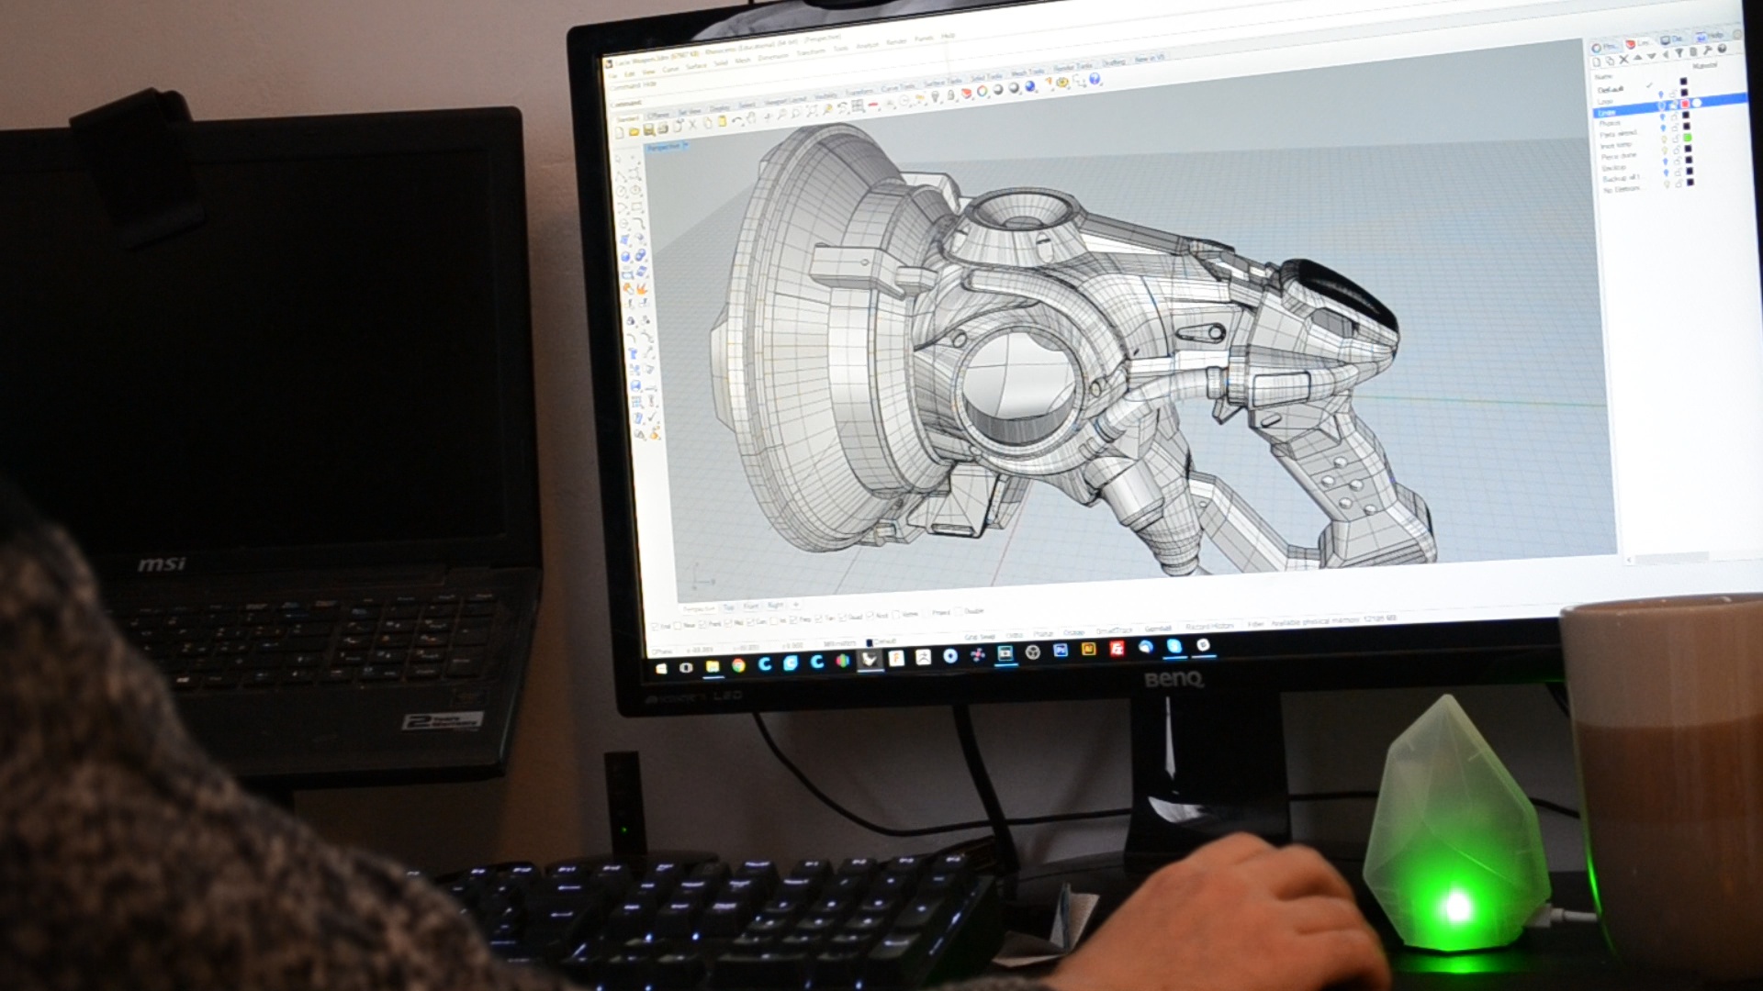The image size is (1763, 991).
Task: Click the Move layer up triangle icon
Action: click(x=1637, y=57)
